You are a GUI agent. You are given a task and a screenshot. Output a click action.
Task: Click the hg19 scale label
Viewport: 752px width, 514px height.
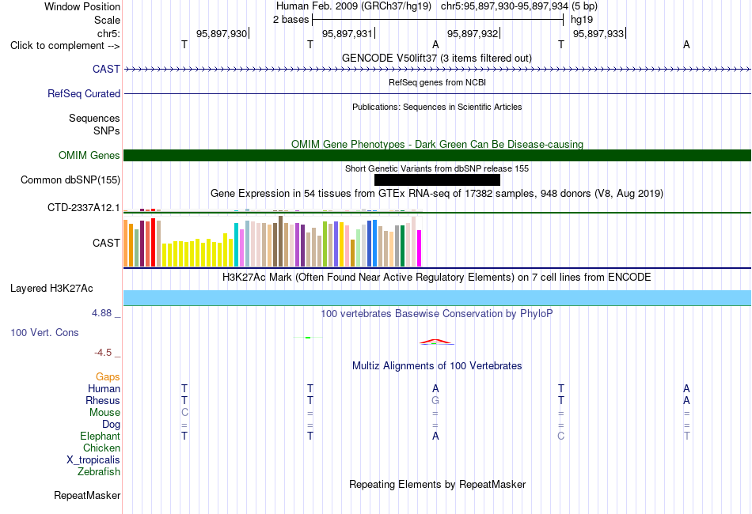tap(582, 20)
